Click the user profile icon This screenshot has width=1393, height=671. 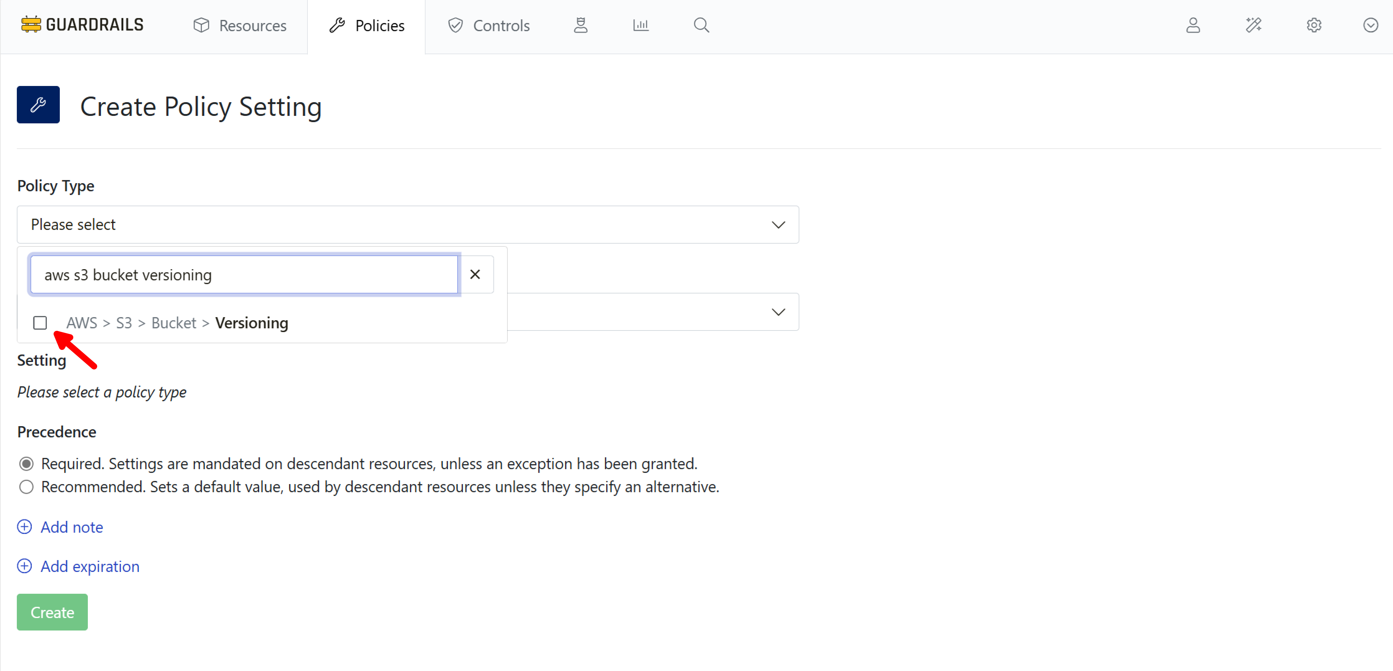pyautogui.click(x=1194, y=25)
